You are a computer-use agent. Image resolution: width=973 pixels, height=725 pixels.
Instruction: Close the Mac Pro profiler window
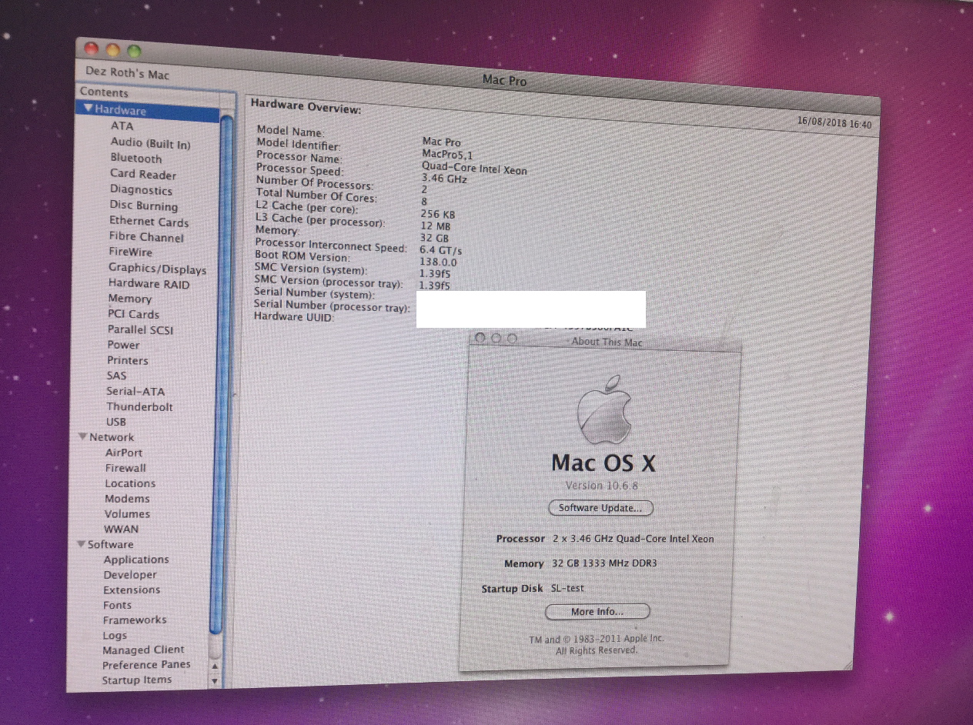click(92, 48)
